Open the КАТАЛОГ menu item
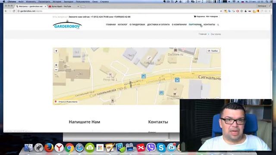Image resolution: width=276 pixels, height=155 pixels. [x=122, y=25]
